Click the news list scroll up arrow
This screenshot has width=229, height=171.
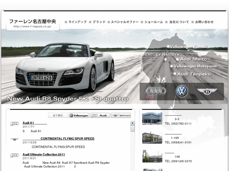tap(133, 123)
